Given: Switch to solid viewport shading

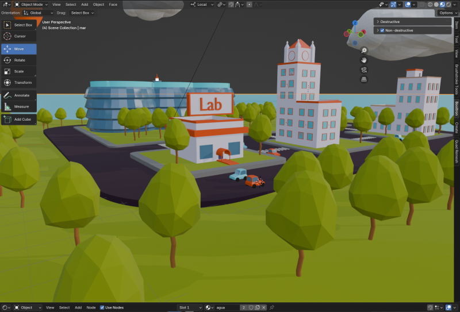Looking at the screenshot, I should (x=436, y=5).
